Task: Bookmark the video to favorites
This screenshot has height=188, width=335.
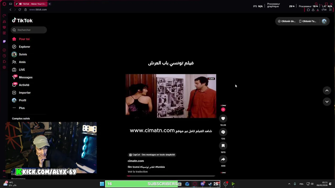Action: pos(223,146)
